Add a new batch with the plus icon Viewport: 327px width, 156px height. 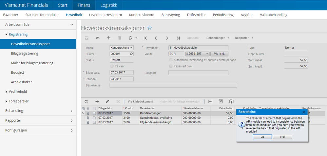tap(109, 38)
